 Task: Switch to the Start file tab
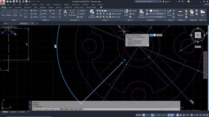point(6,23)
